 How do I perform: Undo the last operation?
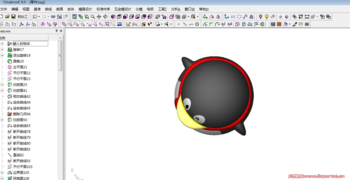35,17
